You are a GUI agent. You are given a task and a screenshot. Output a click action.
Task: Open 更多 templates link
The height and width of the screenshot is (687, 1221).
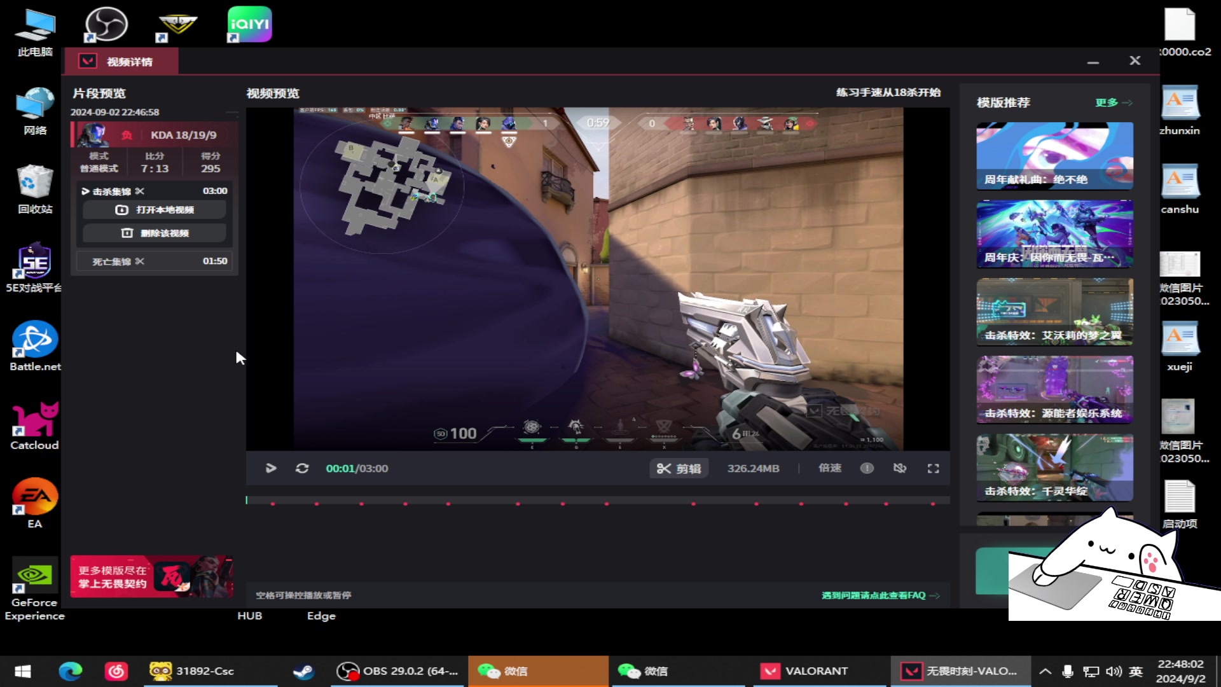tap(1114, 102)
